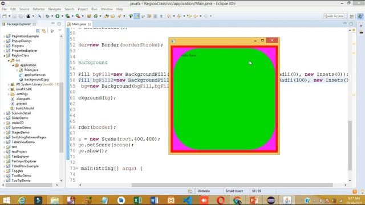Open the dropdown next to the Debug icon

point(52,16)
